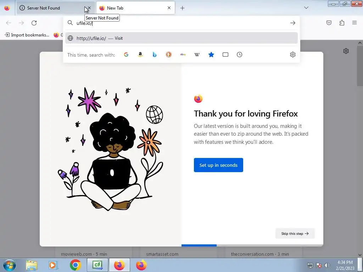Click into the address bar text field
363x272 pixels.
(x=180, y=23)
